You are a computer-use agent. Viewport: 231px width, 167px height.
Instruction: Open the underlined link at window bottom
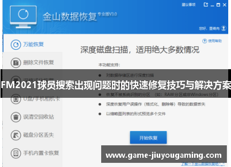tap(203, 164)
